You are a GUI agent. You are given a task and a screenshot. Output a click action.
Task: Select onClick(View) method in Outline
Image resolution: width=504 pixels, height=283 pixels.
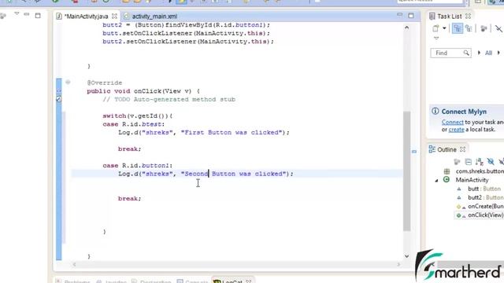pos(486,215)
